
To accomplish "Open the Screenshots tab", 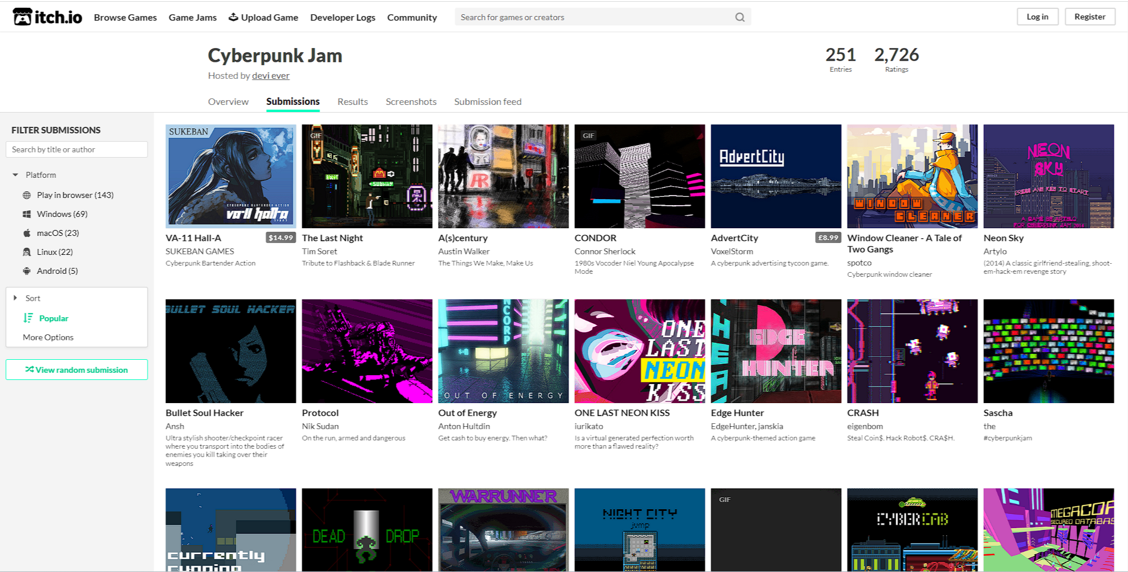I will (411, 101).
